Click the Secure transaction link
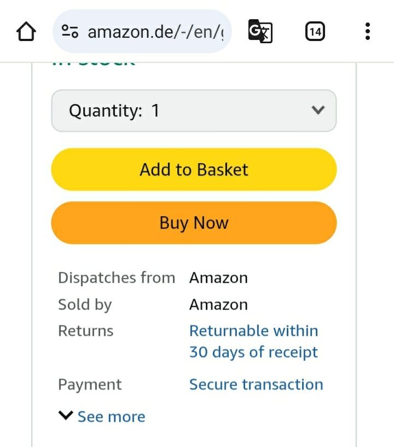This screenshot has width=394, height=447. click(256, 385)
